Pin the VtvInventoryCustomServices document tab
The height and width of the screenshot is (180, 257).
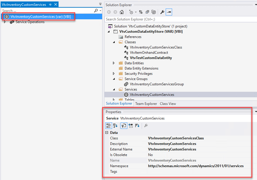[50, 5]
